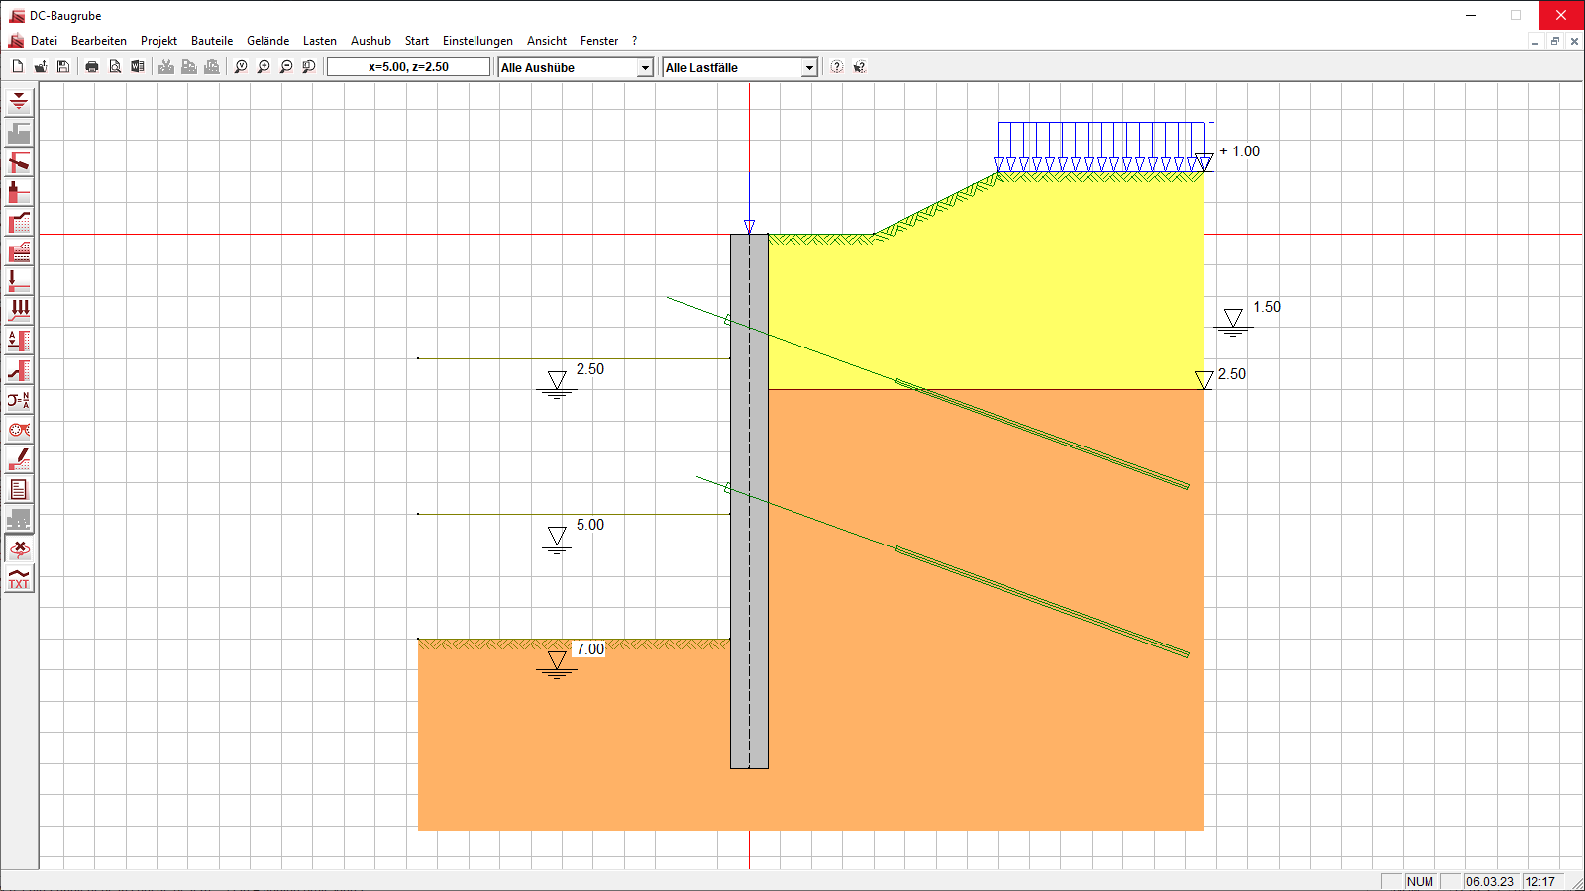Open the report document sidebar icon

pos(19,489)
